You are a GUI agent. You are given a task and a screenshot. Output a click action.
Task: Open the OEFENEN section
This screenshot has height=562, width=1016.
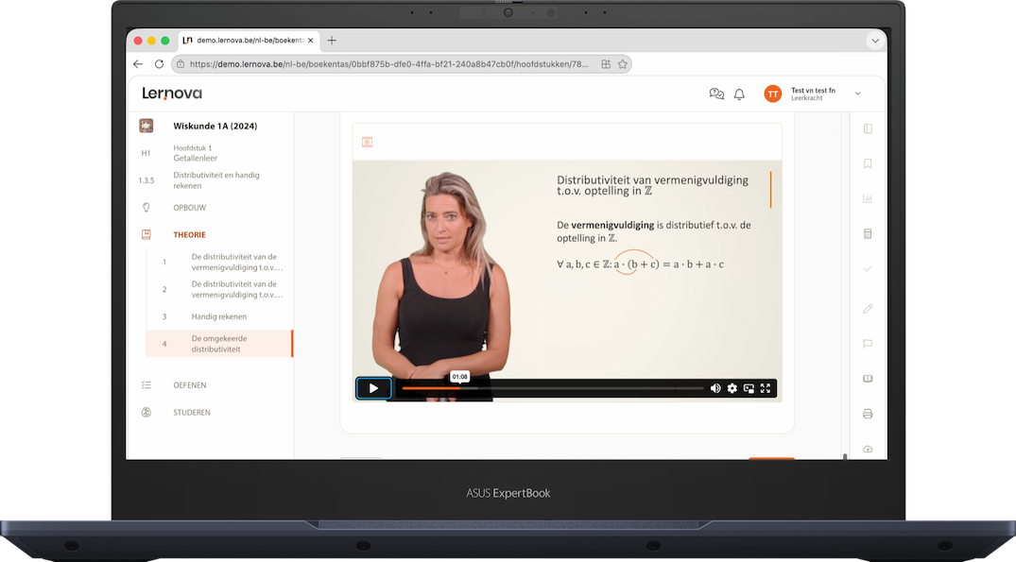[x=189, y=385]
